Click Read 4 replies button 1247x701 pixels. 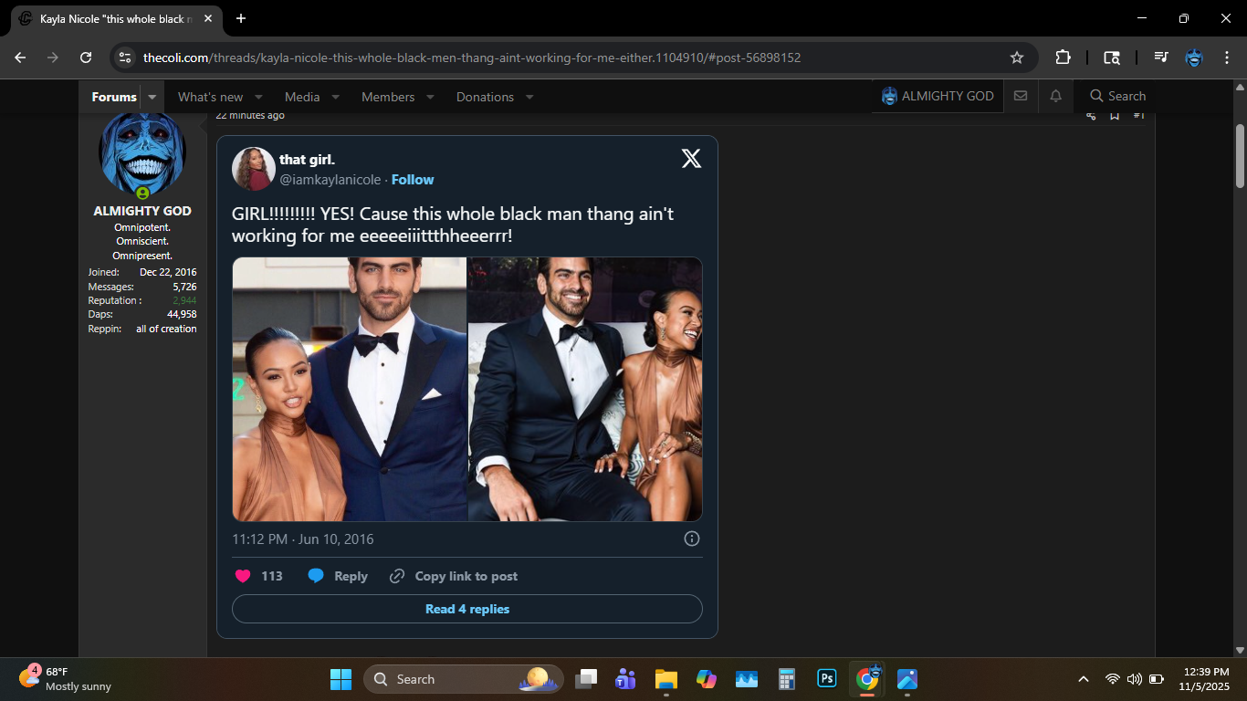pyautogui.click(x=467, y=609)
